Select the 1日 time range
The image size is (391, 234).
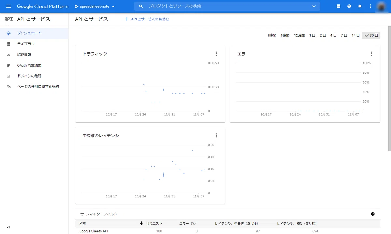[x=312, y=35]
